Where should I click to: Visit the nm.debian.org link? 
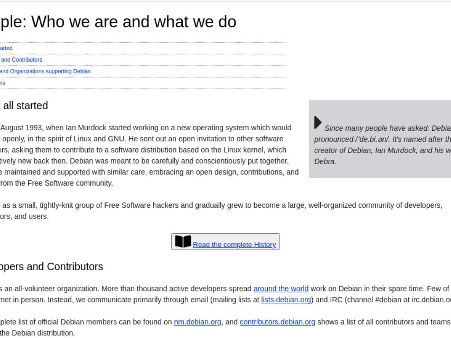[x=198, y=322]
